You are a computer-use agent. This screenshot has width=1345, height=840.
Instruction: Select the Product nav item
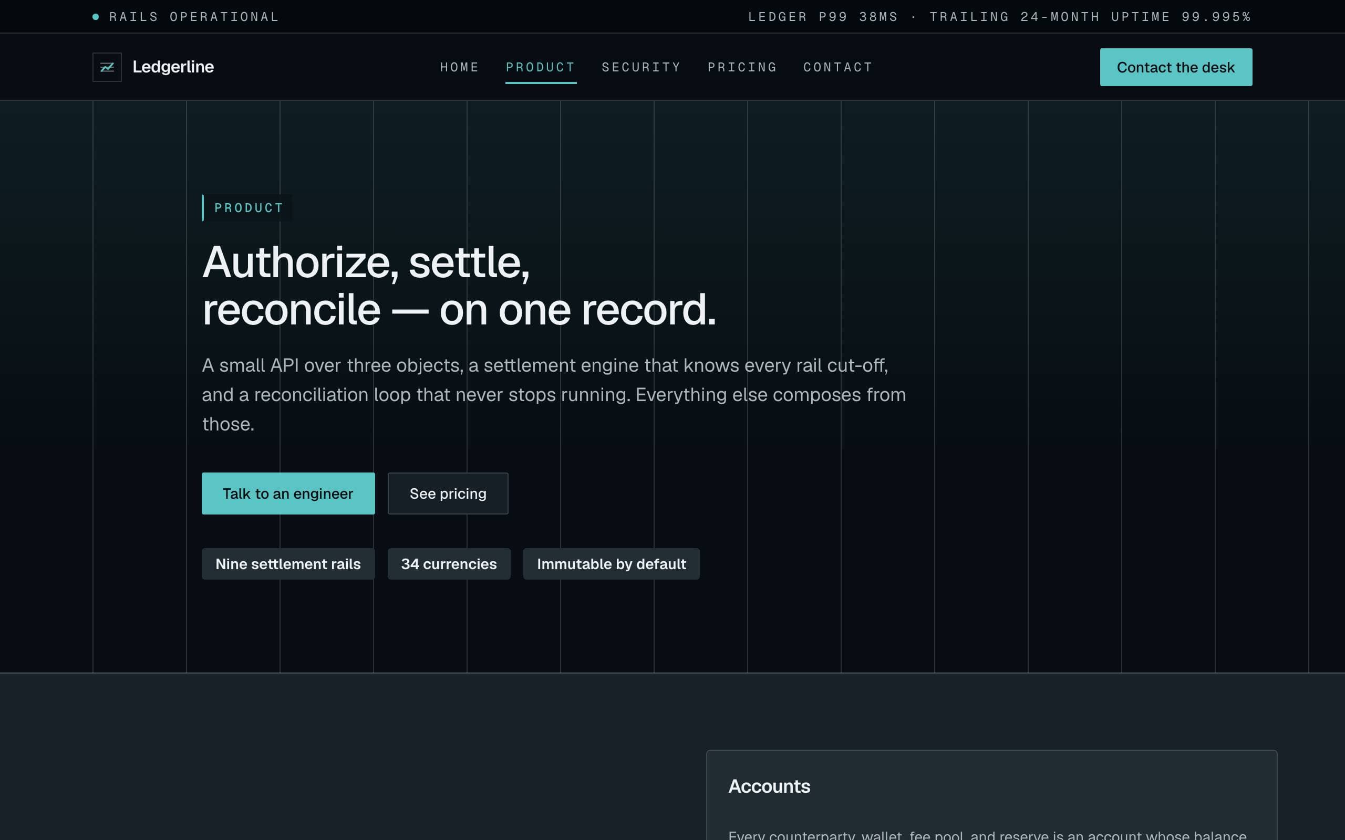point(540,67)
